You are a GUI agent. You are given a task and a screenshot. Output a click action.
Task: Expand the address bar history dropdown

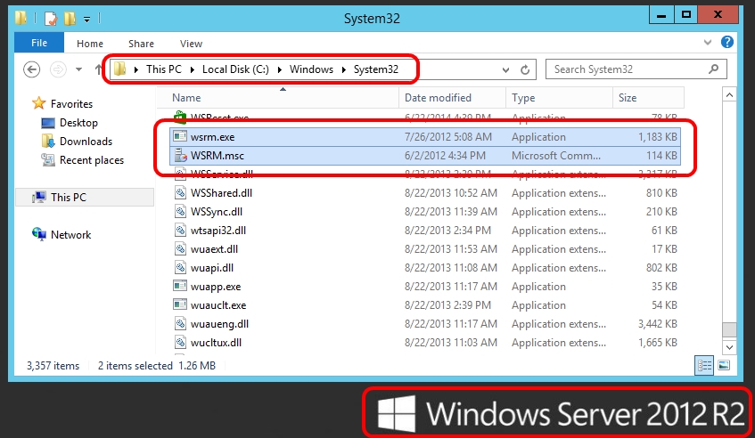click(x=505, y=69)
